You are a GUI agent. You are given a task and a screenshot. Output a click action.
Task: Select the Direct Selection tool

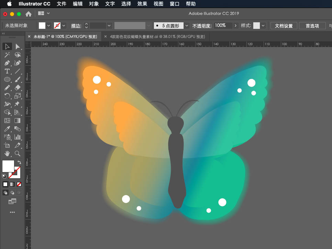point(18,47)
